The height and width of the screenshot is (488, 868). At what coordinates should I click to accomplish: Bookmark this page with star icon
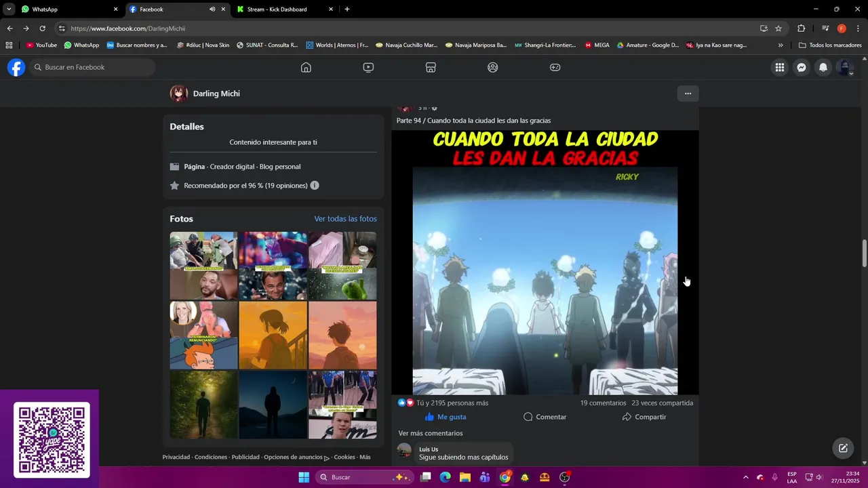coord(778,28)
